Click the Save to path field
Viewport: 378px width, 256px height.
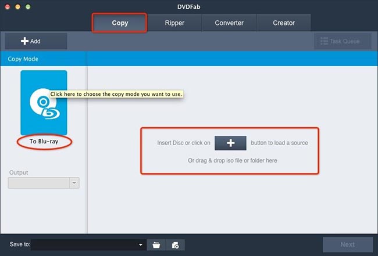coord(88,245)
